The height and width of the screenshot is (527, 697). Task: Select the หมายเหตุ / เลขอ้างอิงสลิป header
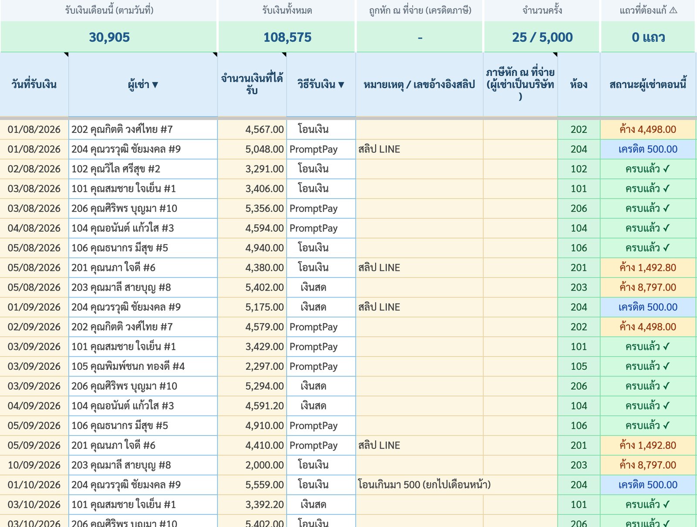coord(420,84)
